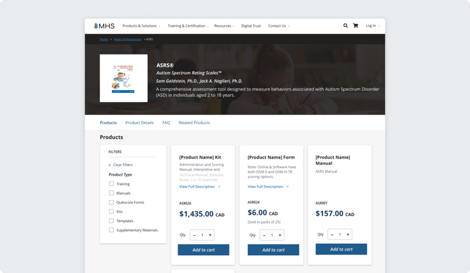Follow the Areas of Assessment breadcrumb link
This screenshot has height=273, width=470.
point(128,39)
